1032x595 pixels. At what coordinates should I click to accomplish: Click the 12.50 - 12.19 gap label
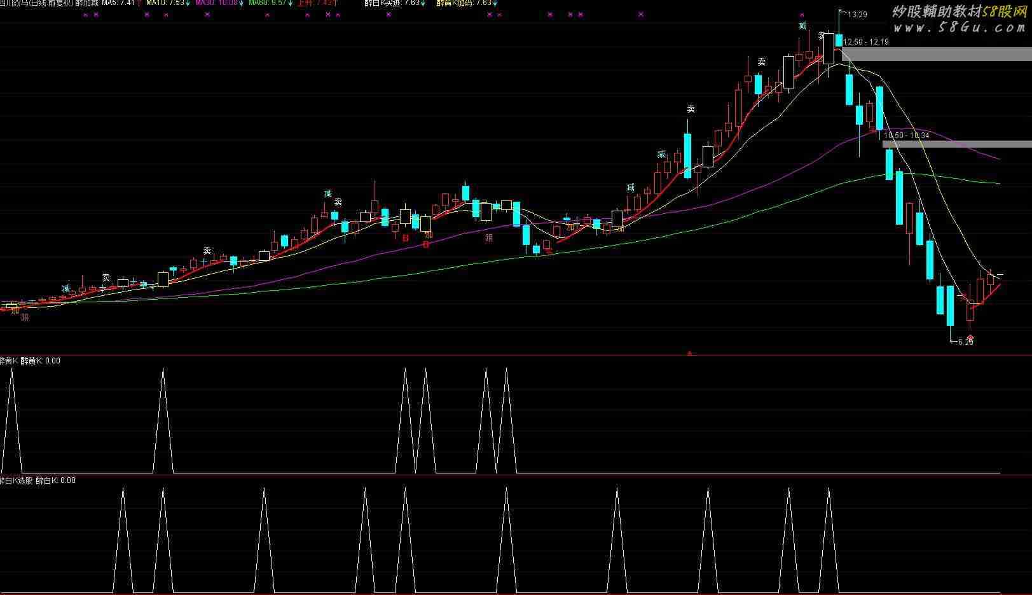coord(866,42)
